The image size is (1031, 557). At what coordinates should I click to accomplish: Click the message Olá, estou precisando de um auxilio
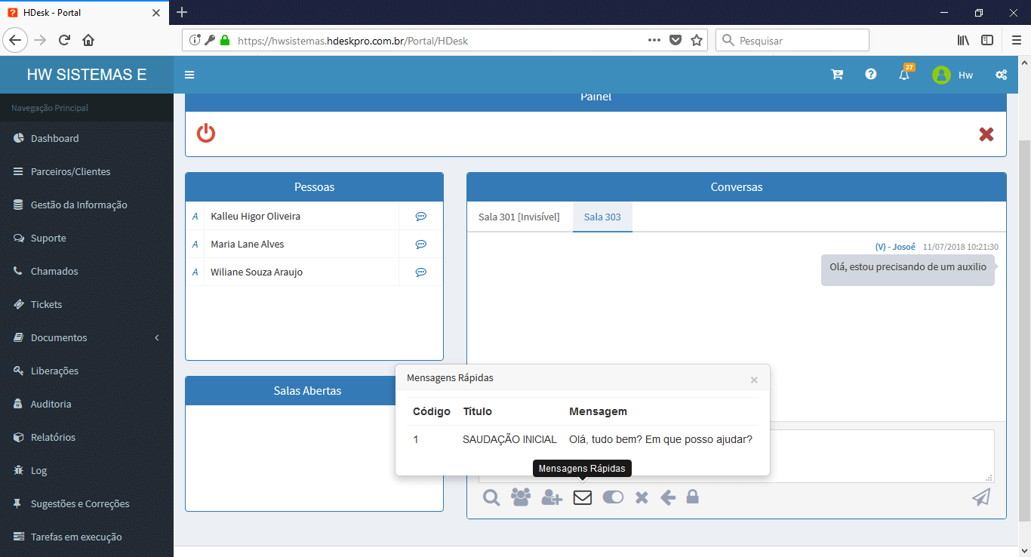pos(908,267)
